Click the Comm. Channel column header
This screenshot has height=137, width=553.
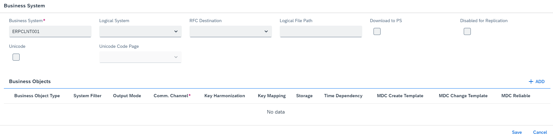coord(172,96)
